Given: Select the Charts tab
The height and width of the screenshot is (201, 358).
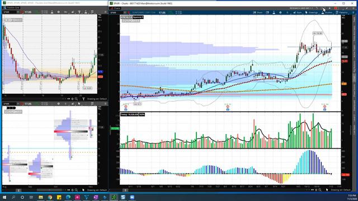Looking at the screenshot, I should tap(116, 8).
